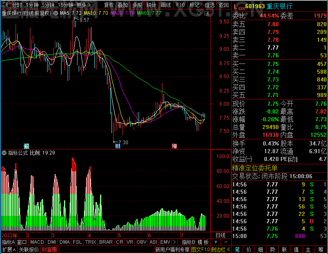Click the 买一 price 7.75
Screen dimensions: 328x254
(x=273, y=64)
